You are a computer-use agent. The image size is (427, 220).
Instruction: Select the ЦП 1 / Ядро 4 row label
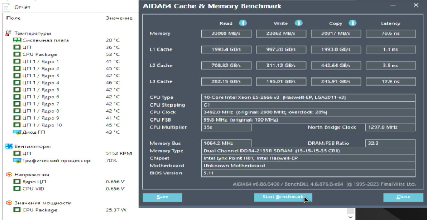click(40, 83)
